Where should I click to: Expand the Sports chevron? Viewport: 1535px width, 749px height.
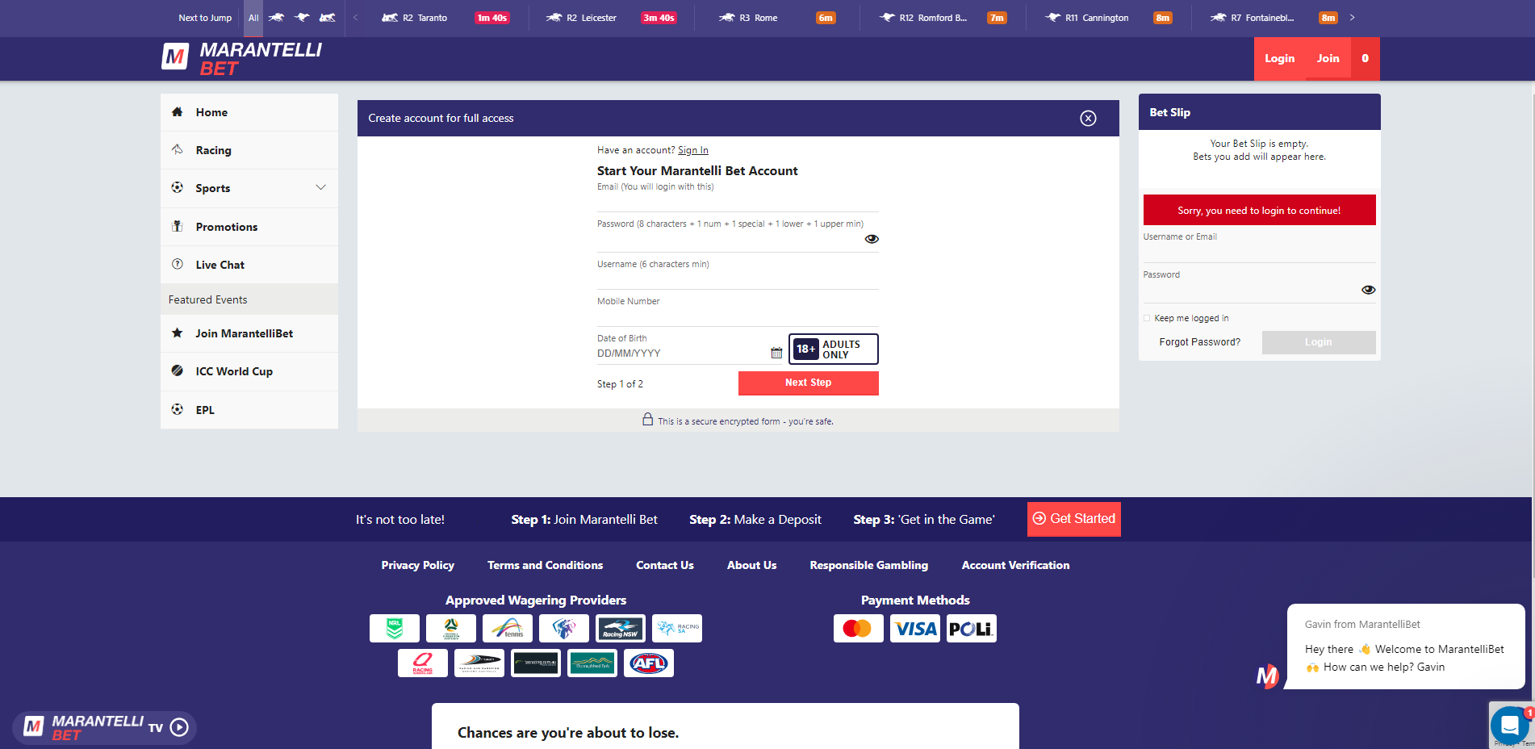pyautogui.click(x=320, y=187)
